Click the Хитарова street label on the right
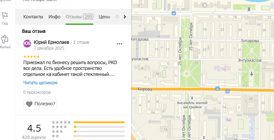This screenshot has width=274, height=140. [250, 41]
